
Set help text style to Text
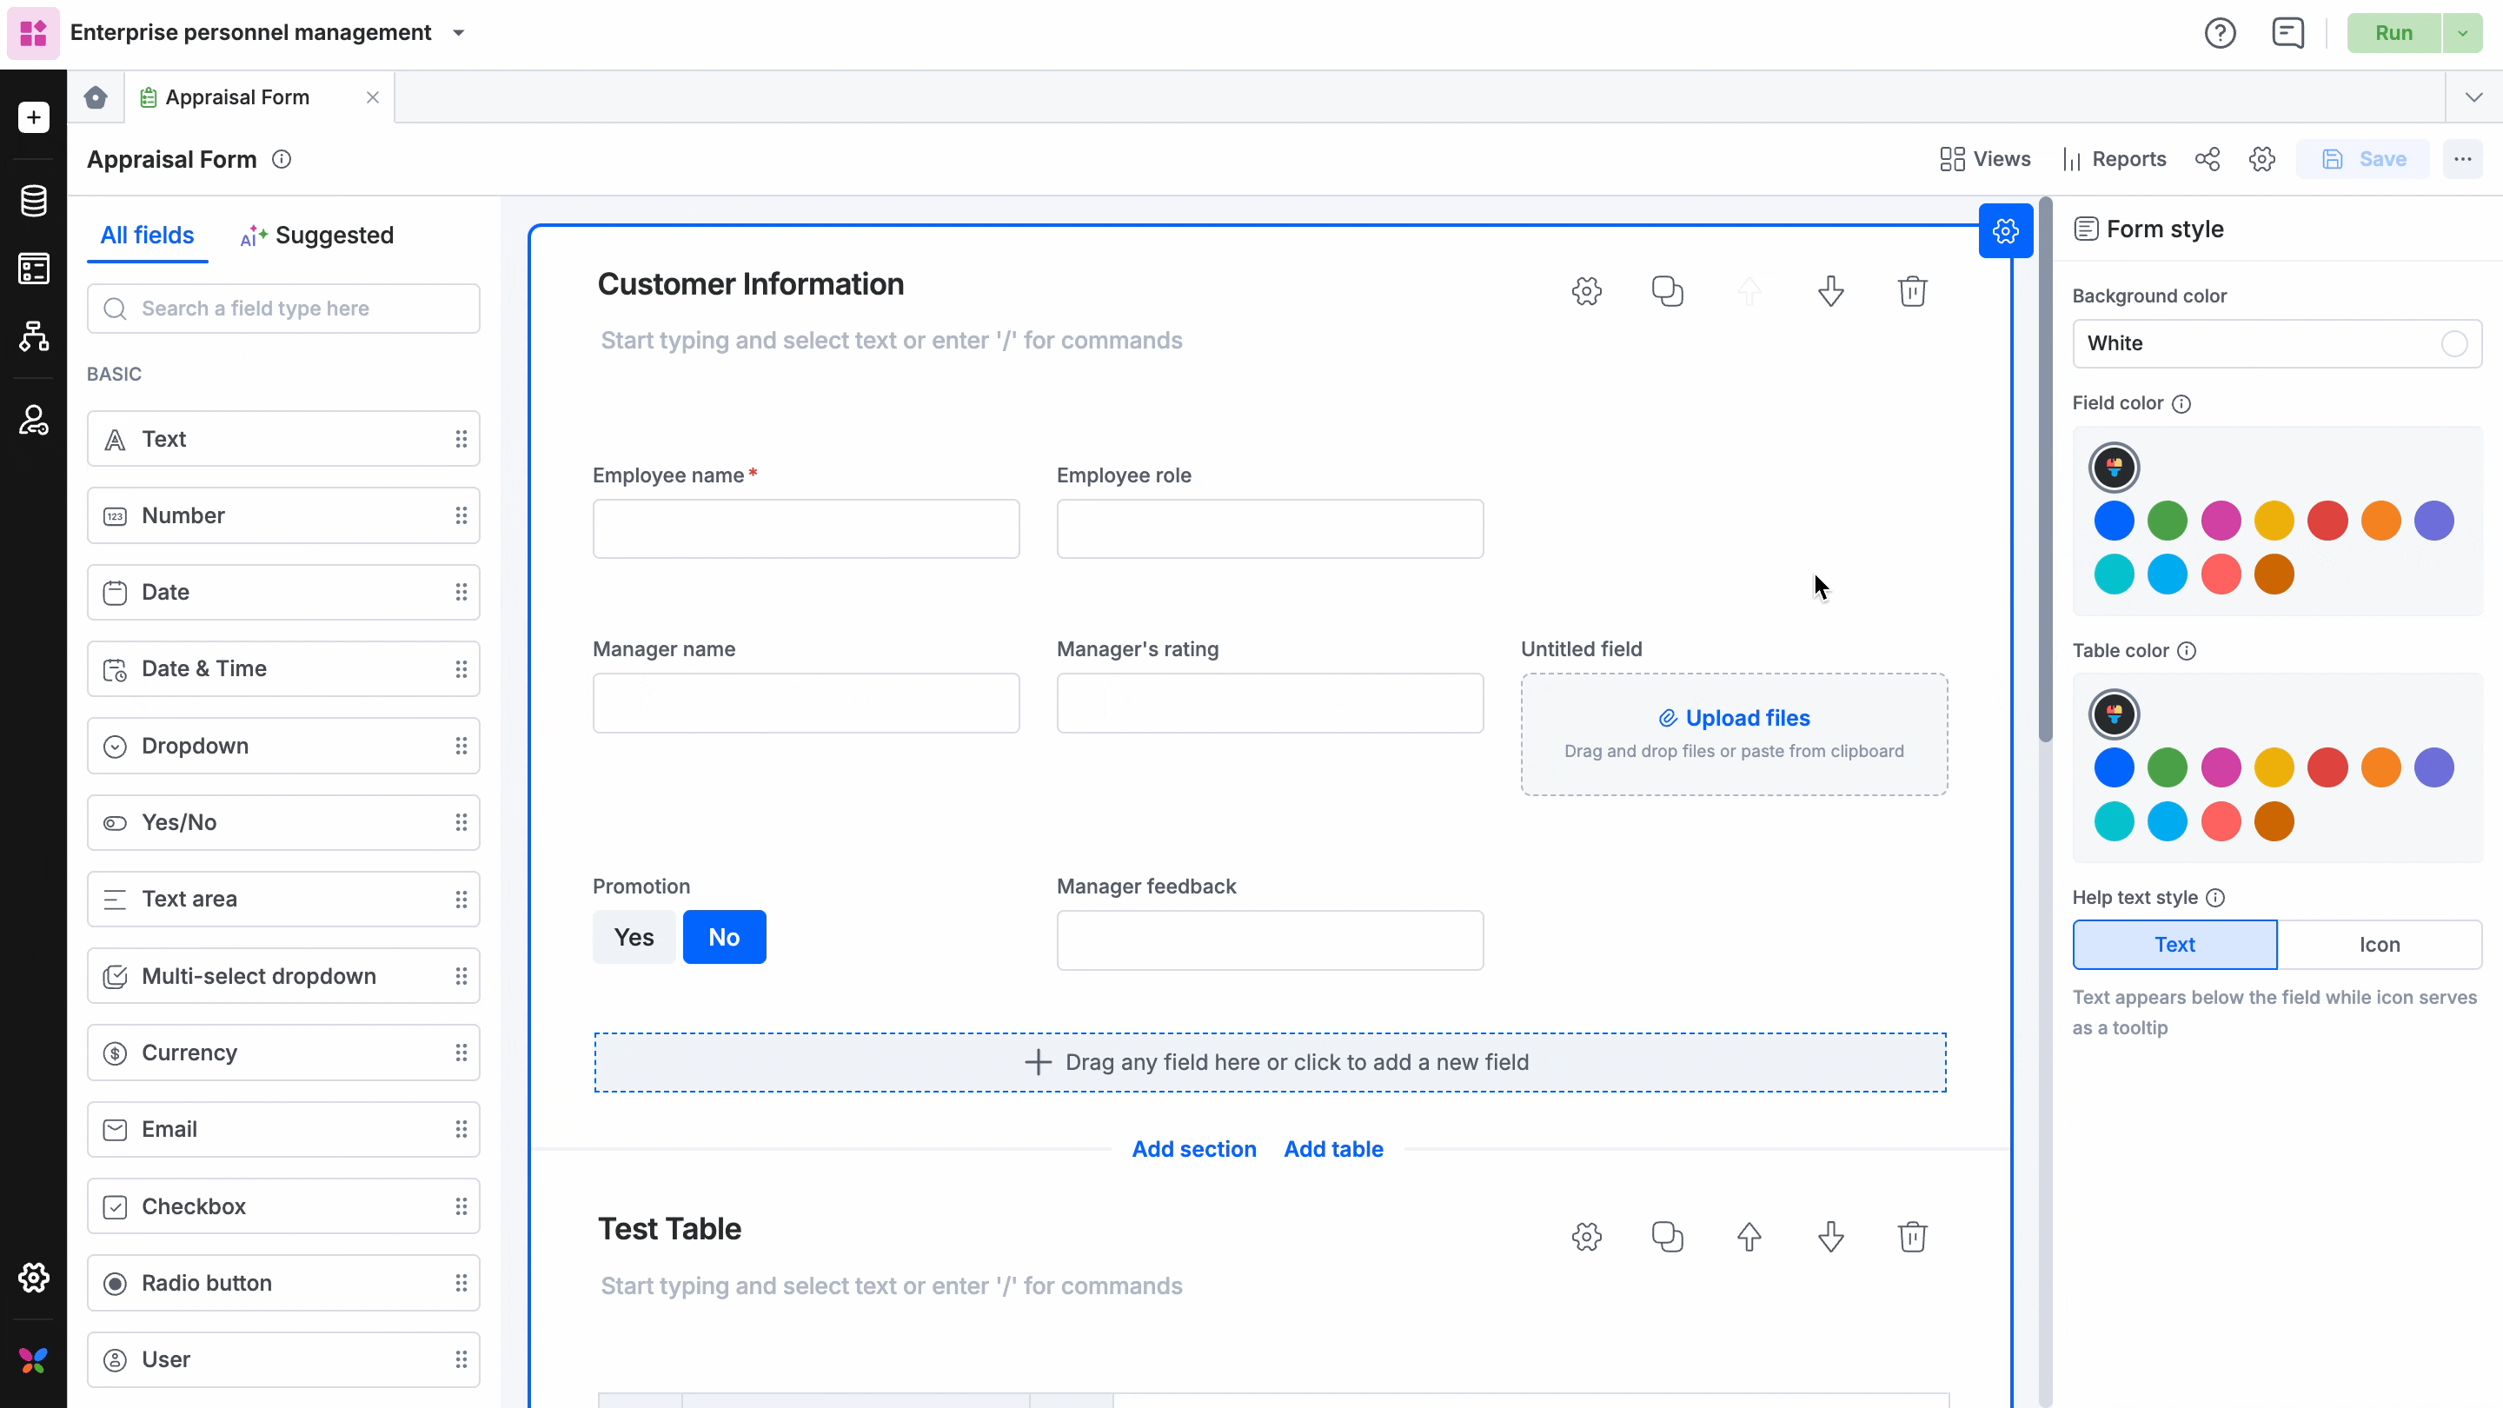[2174, 945]
